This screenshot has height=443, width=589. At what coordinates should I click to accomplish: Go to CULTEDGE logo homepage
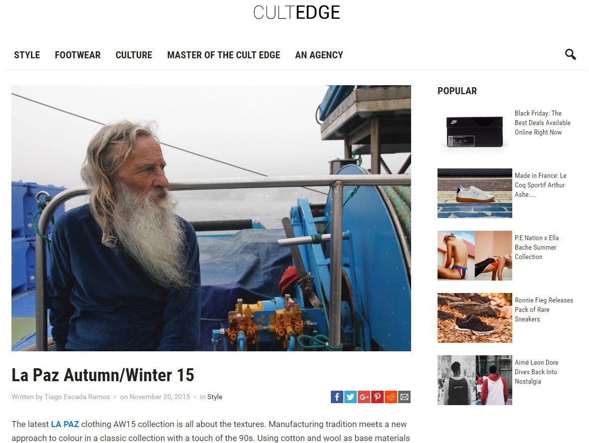coord(296,12)
